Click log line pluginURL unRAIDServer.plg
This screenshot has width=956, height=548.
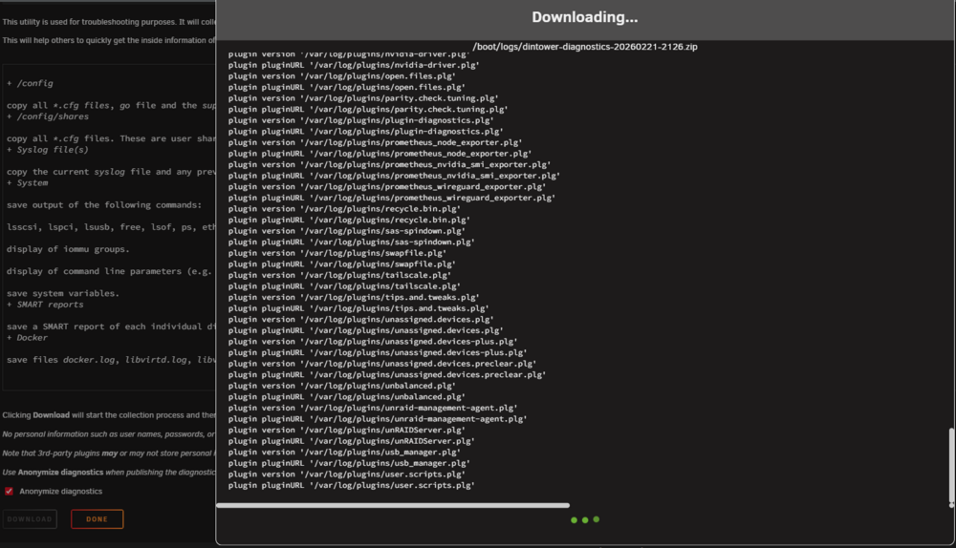[352, 441]
